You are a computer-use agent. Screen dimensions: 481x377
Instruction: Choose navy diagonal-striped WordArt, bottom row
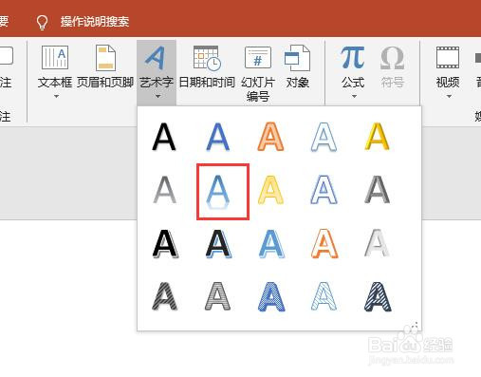[x=378, y=296]
